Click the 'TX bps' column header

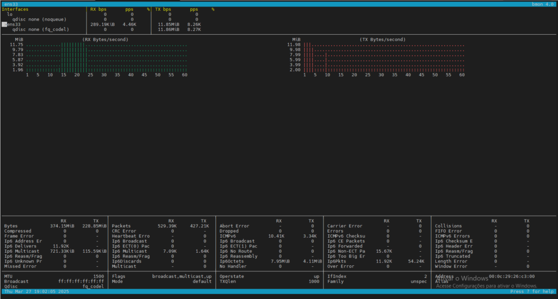[x=163, y=9]
